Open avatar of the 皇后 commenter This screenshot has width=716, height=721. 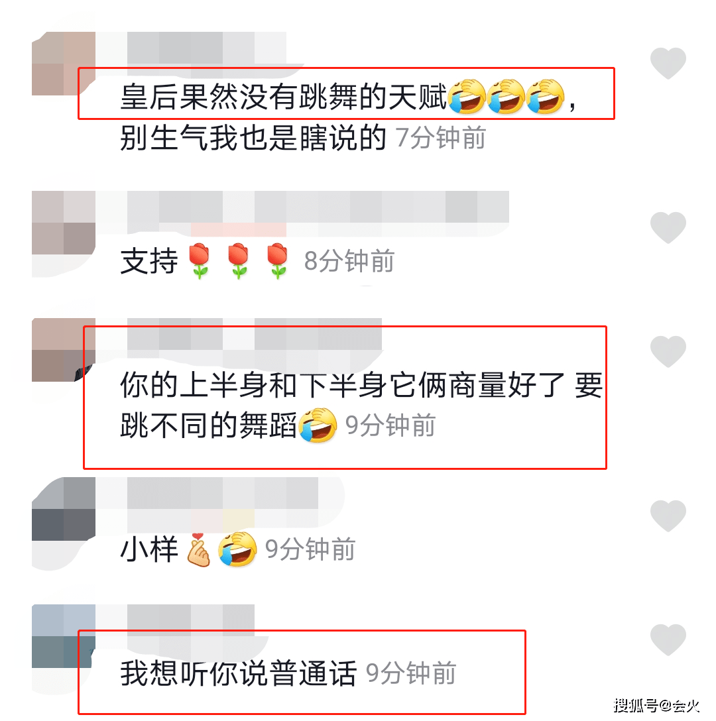click(x=64, y=64)
